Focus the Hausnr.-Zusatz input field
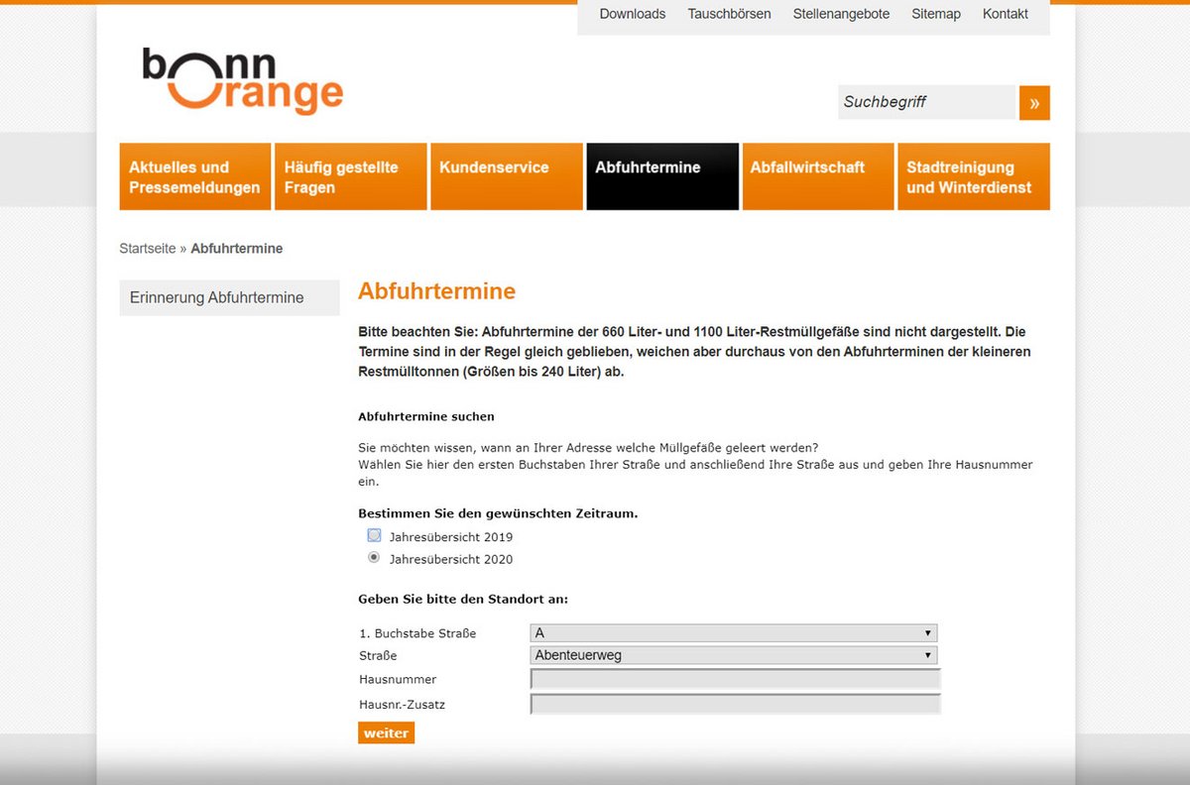The image size is (1190, 785). tap(736, 705)
